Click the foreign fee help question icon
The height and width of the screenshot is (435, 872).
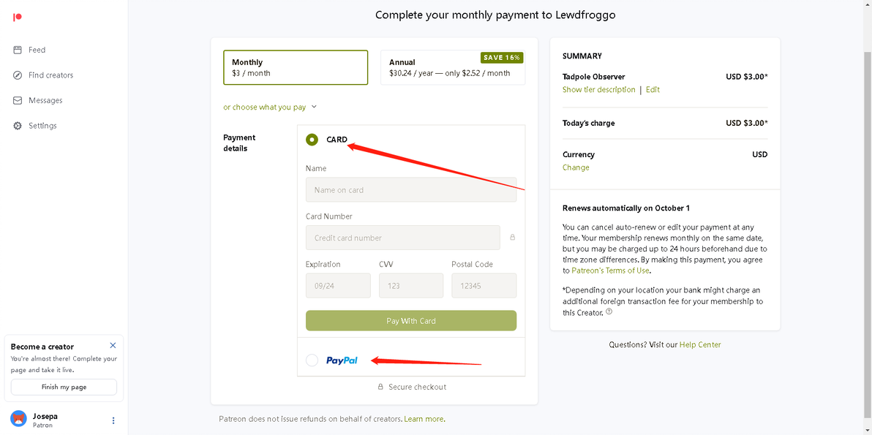(x=609, y=312)
